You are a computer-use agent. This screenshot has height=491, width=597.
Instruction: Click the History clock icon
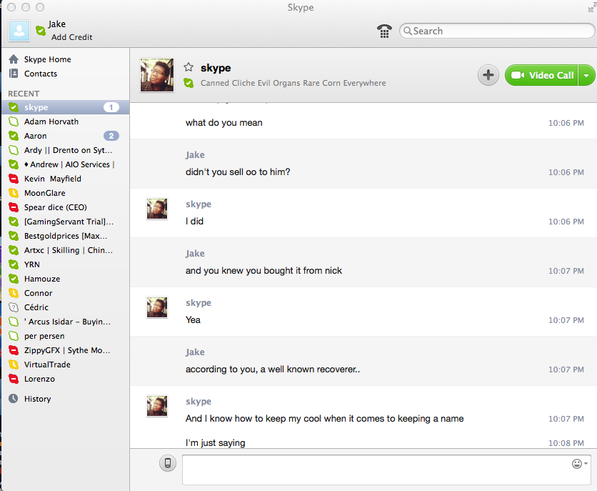[x=14, y=398]
